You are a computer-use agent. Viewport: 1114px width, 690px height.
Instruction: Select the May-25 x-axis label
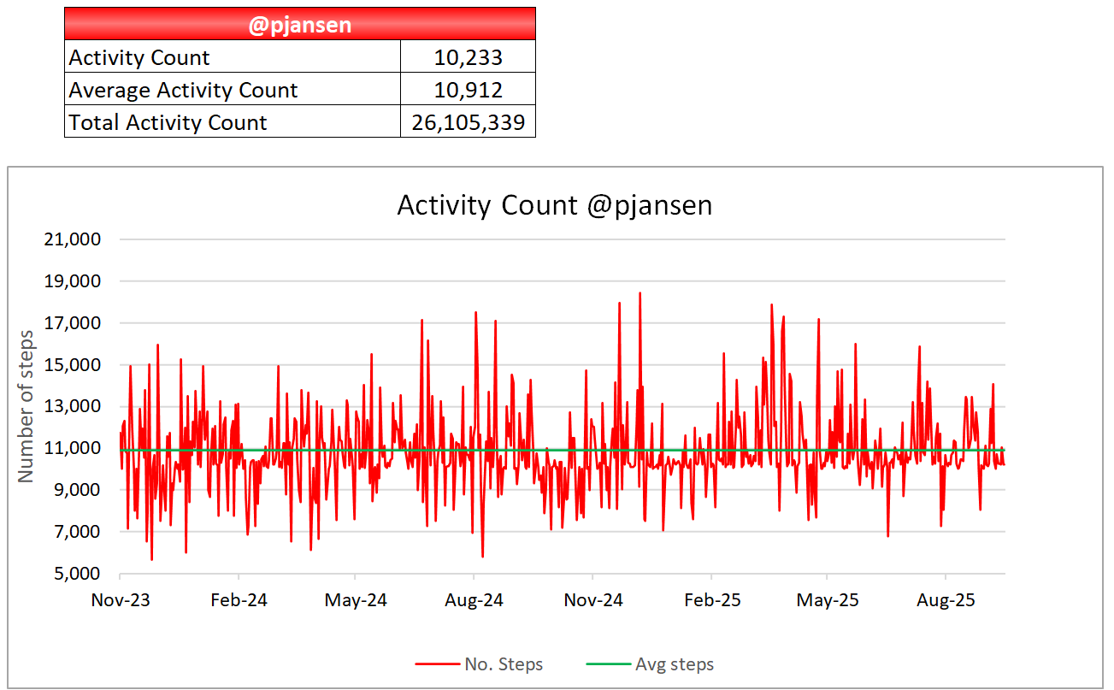[x=827, y=600]
